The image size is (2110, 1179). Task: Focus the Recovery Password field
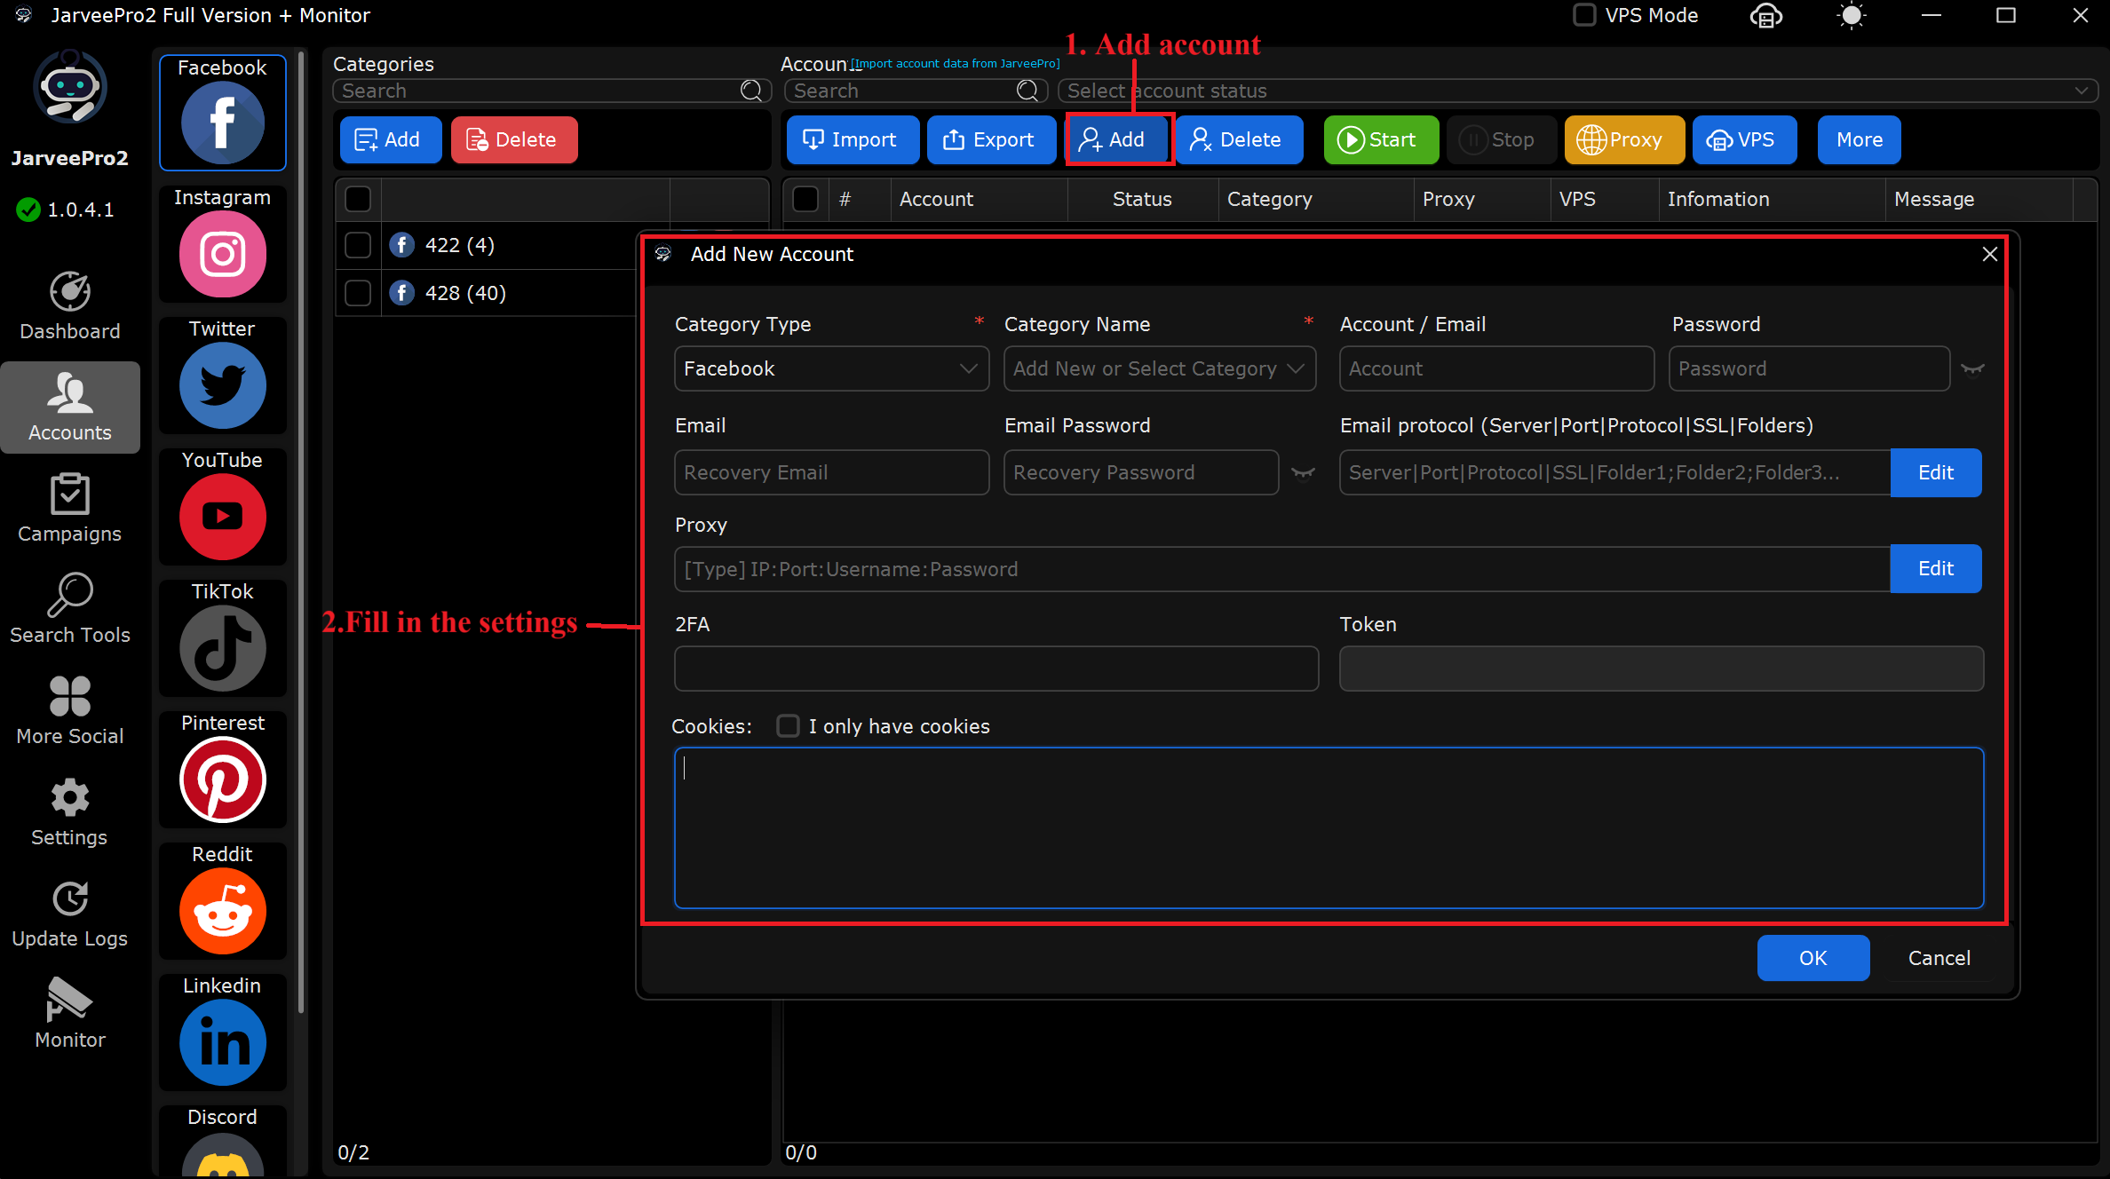coord(1140,472)
